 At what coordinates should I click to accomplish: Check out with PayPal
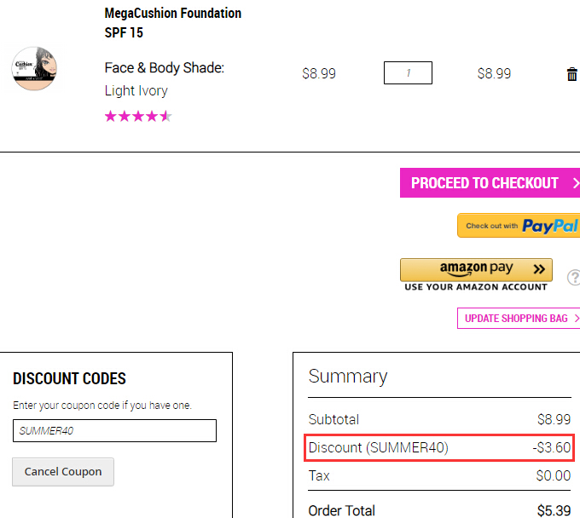[519, 226]
